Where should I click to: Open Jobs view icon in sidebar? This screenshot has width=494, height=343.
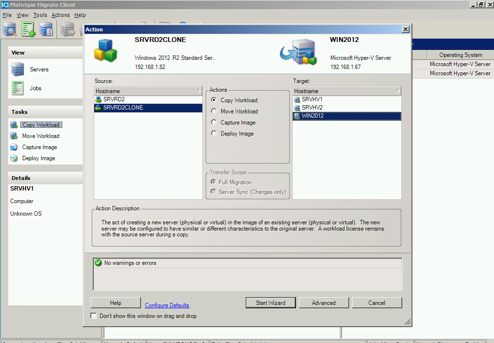pos(18,88)
